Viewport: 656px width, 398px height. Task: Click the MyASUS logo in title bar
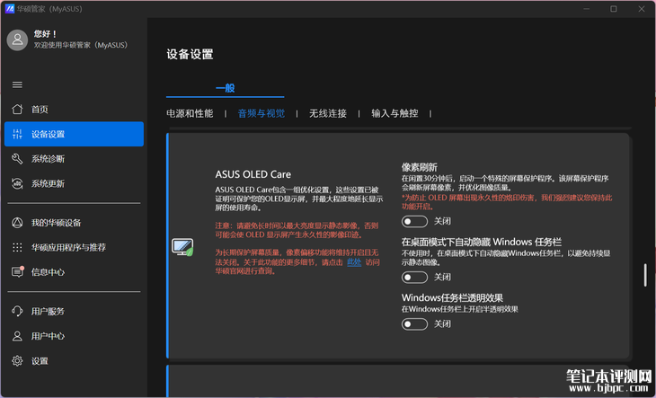click(x=10, y=9)
